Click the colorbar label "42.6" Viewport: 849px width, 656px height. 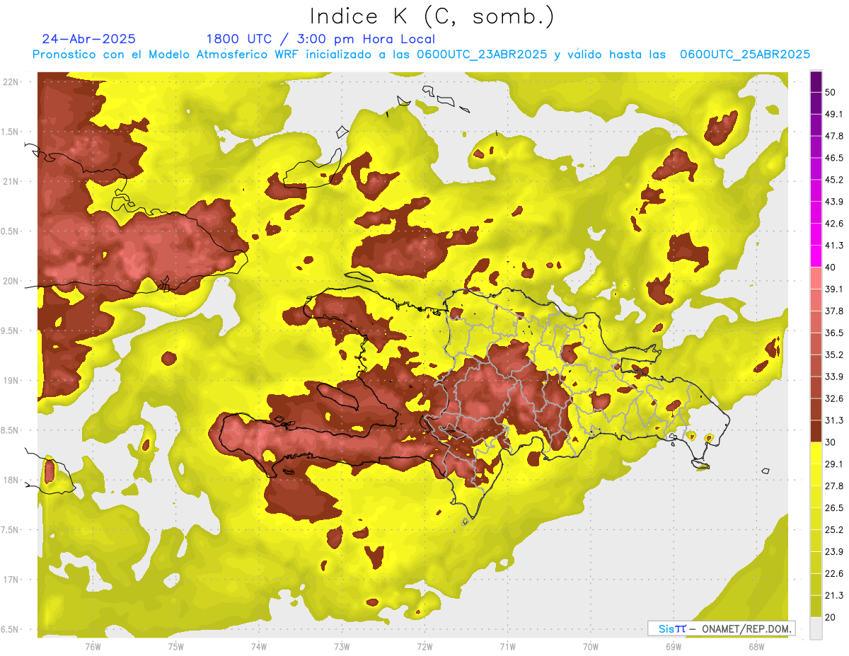[x=833, y=224]
